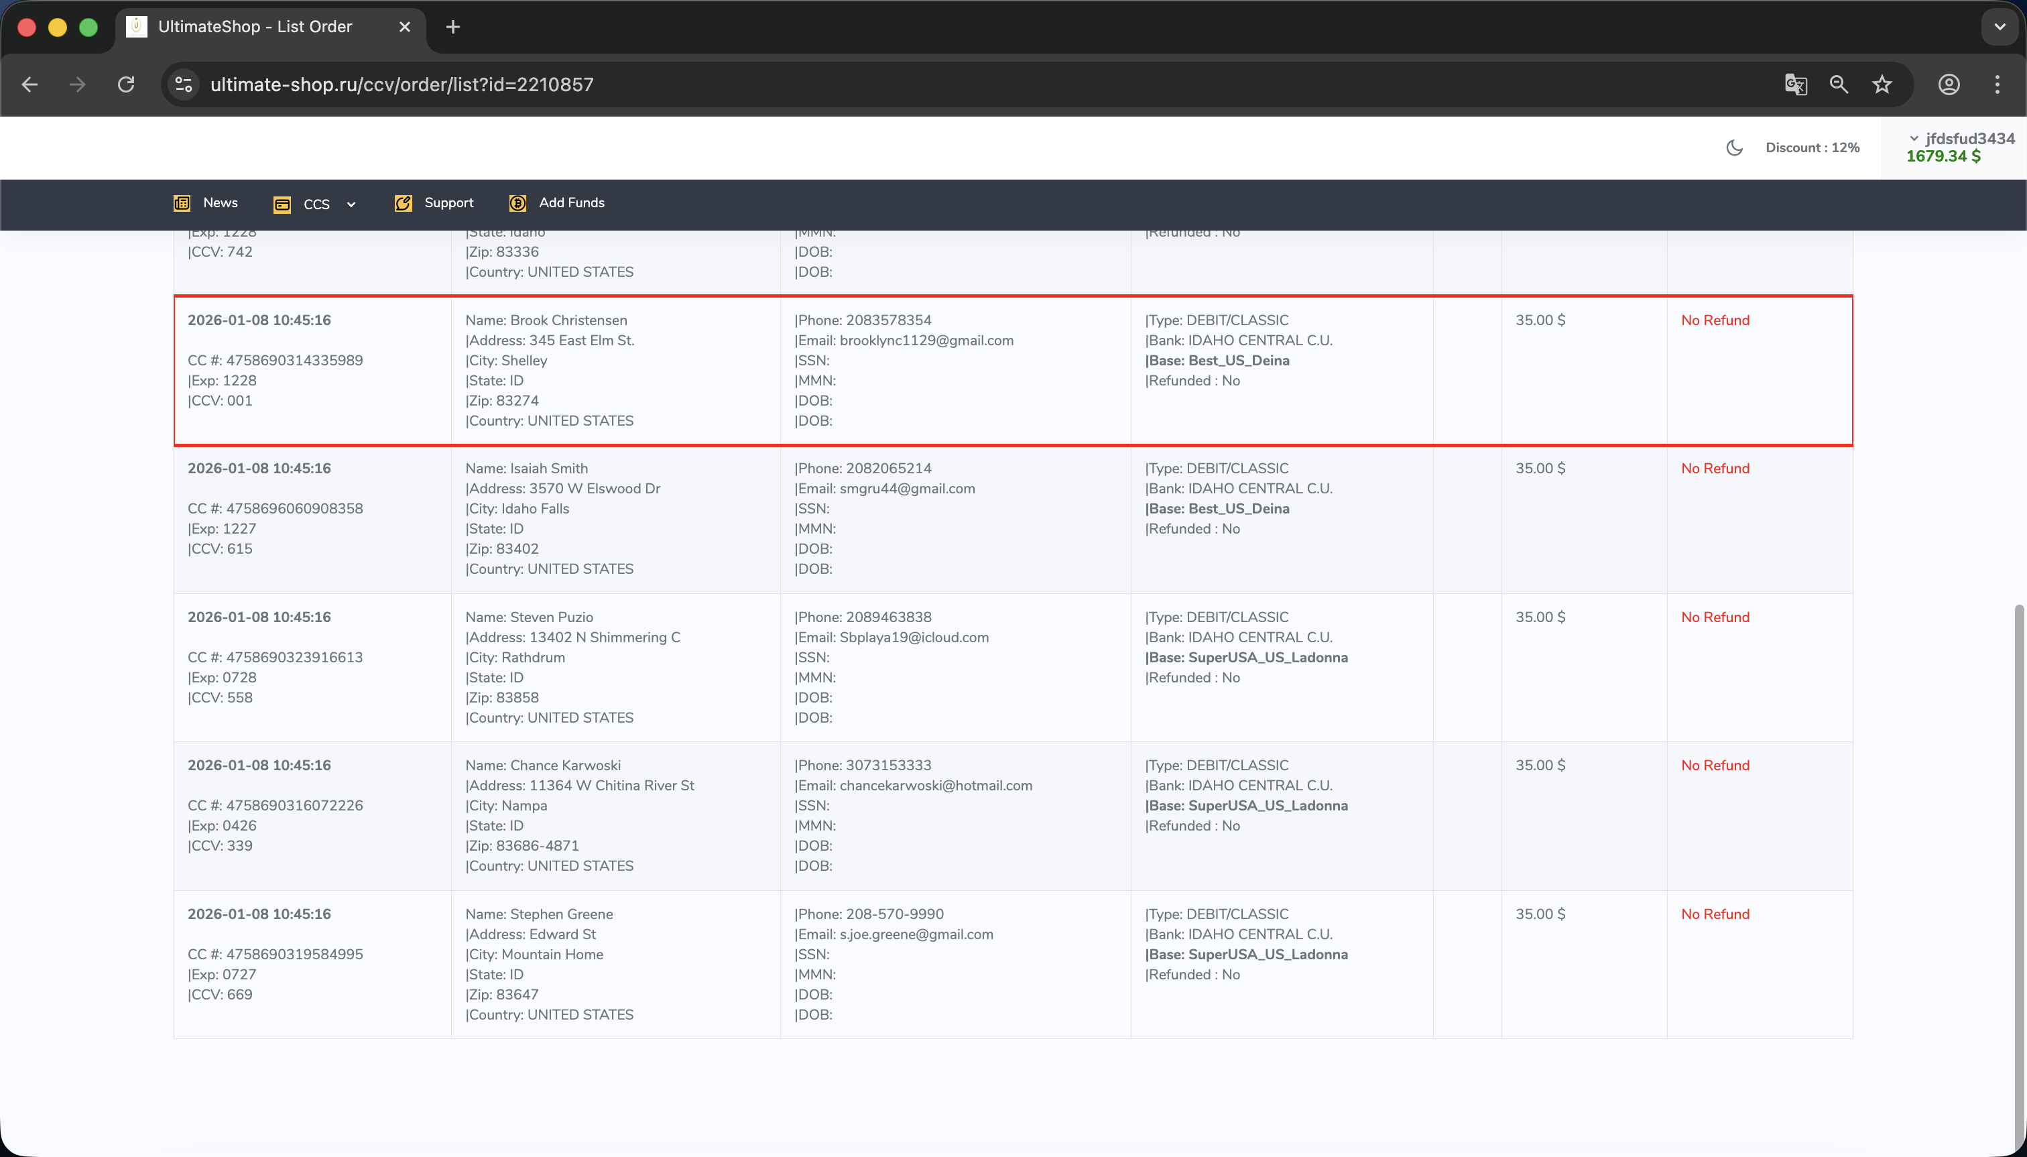Toggle dark mode with the moon icon
The width and height of the screenshot is (2027, 1157).
(1735, 147)
